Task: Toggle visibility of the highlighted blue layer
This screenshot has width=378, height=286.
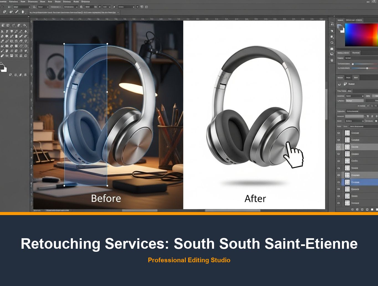Action: pyautogui.click(x=338, y=182)
